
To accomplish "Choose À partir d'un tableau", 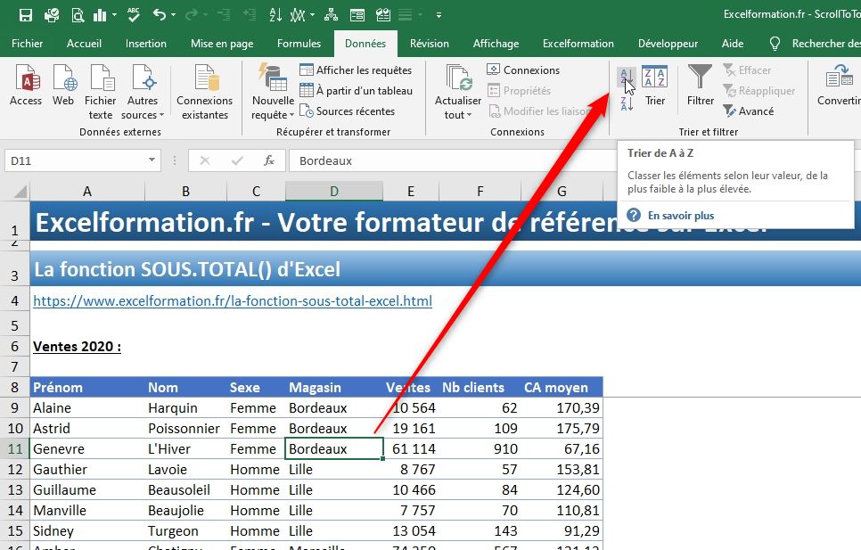I will (356, 91).
